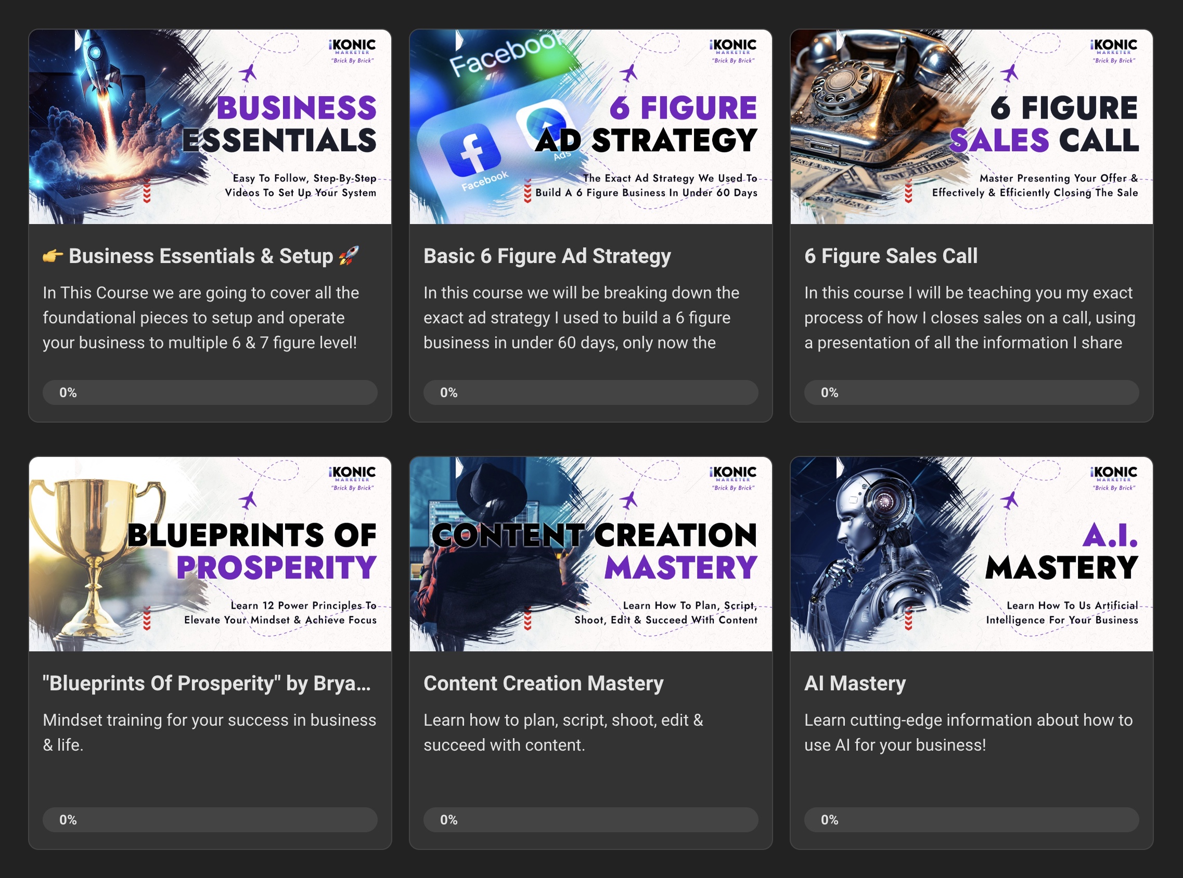Click the AI Mastery title text
The image size is (1183, 878).
[855, 684]
